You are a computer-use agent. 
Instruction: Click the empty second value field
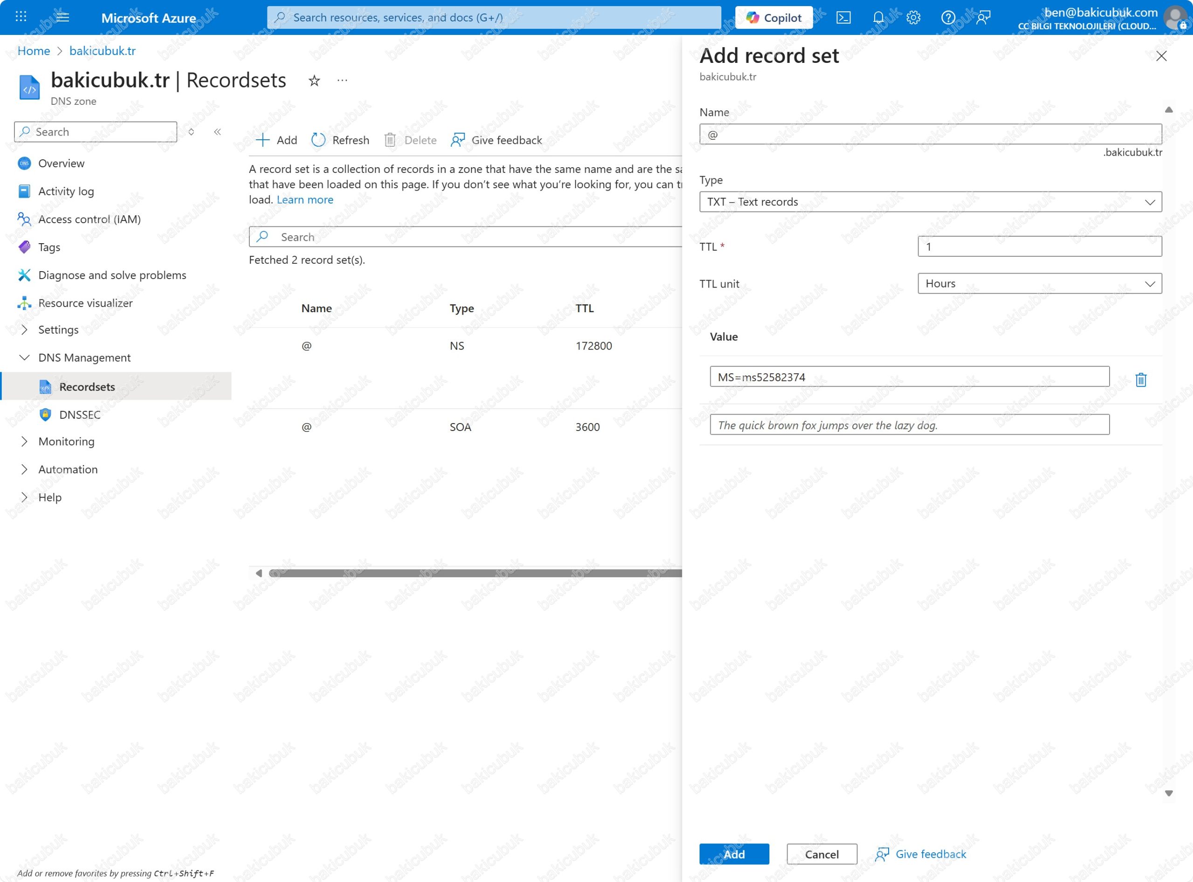pos(909,425)
